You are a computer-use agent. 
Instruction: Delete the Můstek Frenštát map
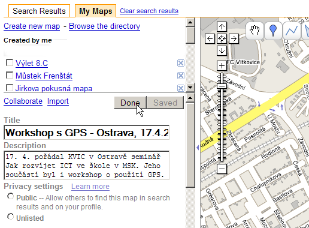click(181, 76)
